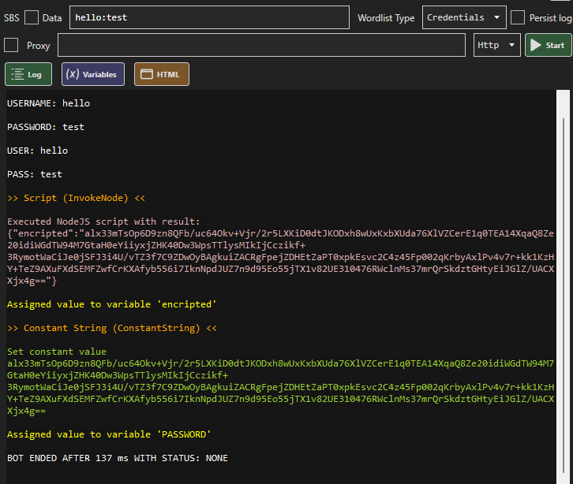Switch to the Variables tab

93,74
